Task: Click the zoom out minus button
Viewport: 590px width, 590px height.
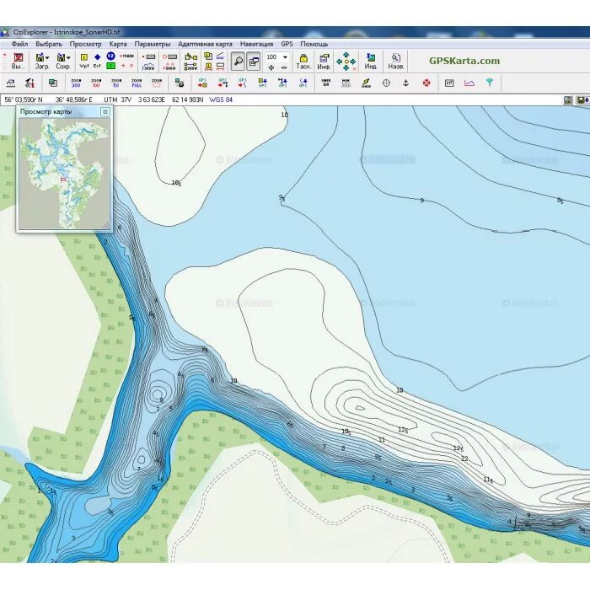Action: coord(284,67)
